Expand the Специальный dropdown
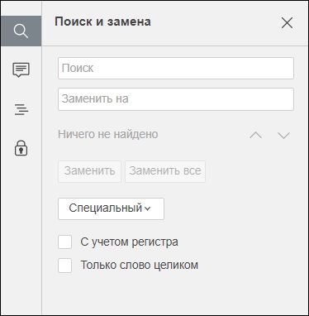This screenshot has width=309, height=316. [x=111, y=208]
